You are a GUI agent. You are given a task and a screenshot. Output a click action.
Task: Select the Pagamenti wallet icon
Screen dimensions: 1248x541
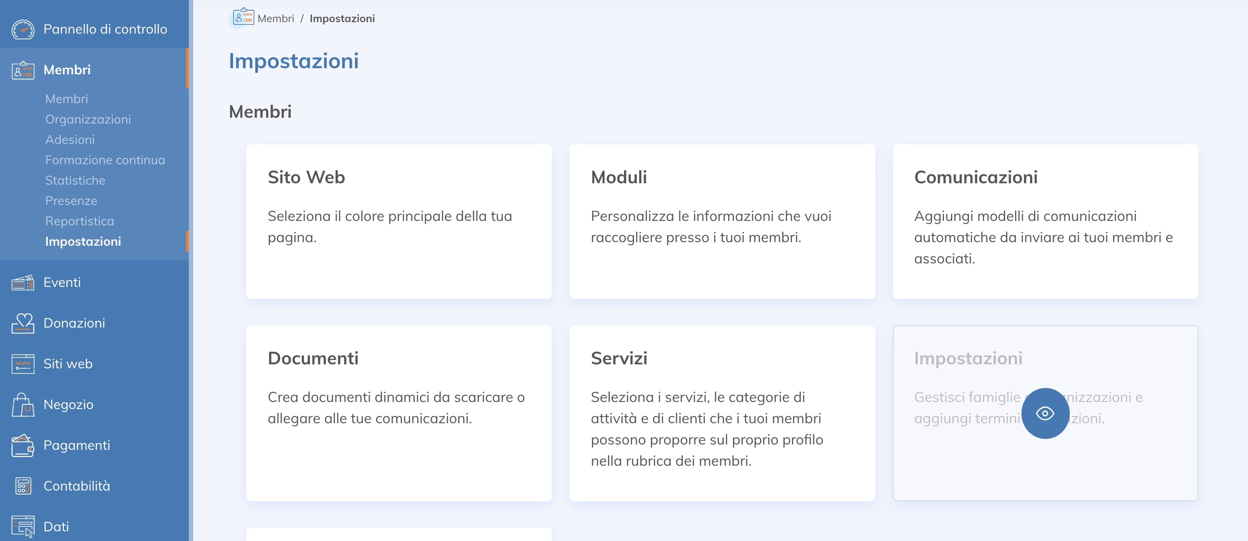click(x=23, y=445)
